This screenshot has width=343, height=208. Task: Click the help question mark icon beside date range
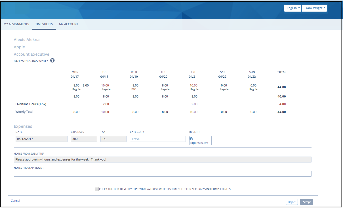(x=52, y=60)
